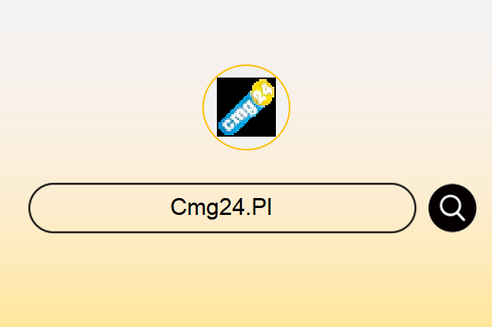
Task: Select the Cmg24.Pl search input field
Action: tap(222, 208)
